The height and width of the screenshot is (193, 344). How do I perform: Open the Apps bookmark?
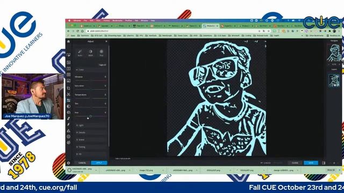[71, 35]
